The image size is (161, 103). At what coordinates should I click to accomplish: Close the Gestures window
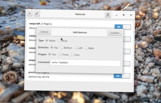pos(131,15)
